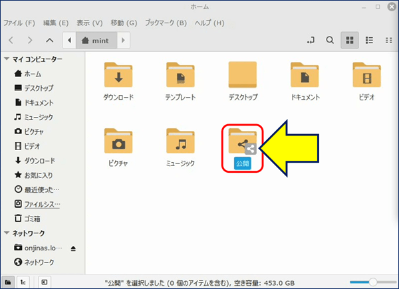Eject the onjinas.lo network share
Viewport: 399px width, 289px height.
tap(73, 248)
